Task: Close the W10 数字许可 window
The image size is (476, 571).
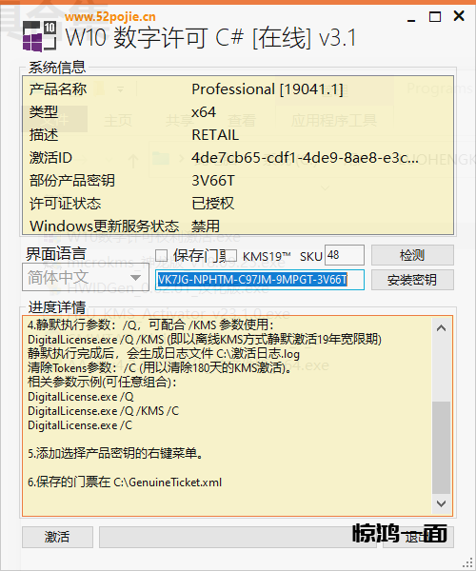Action: [459, 16]
